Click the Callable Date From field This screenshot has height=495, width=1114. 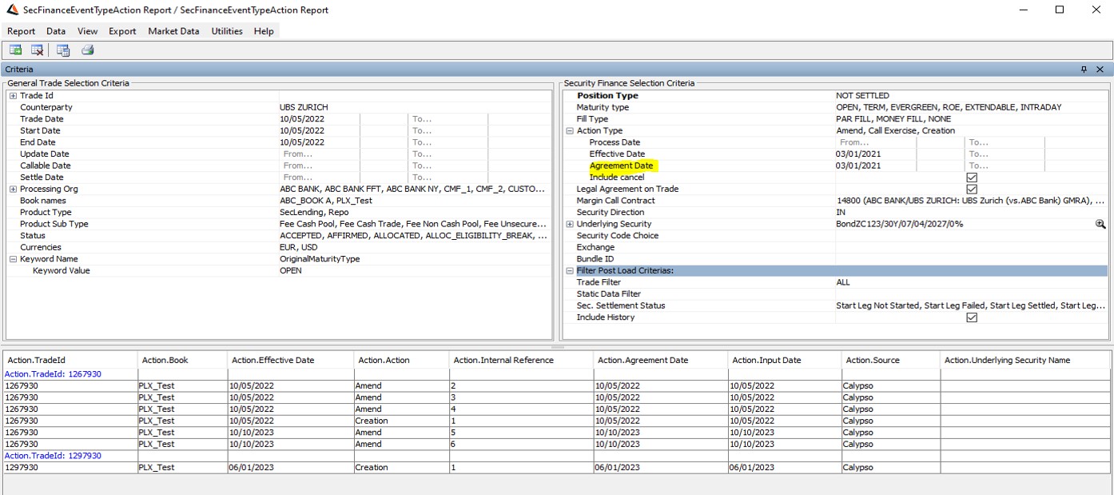320,166
